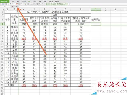The image size is (127, 95).
Task: Switch to the 特色功能 ribbon tab
Action: [57, 2]
